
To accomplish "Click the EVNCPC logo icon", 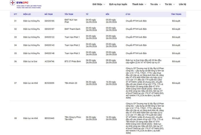I will coord(13,3).
